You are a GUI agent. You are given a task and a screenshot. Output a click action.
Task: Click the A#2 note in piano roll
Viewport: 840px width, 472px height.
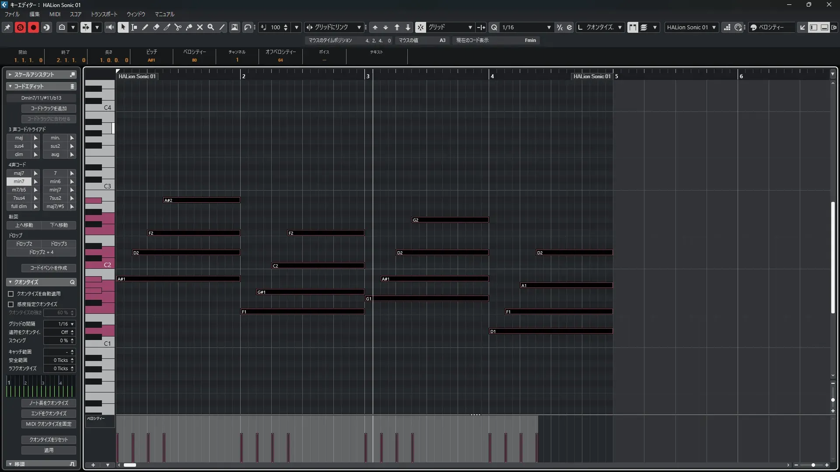201,200
